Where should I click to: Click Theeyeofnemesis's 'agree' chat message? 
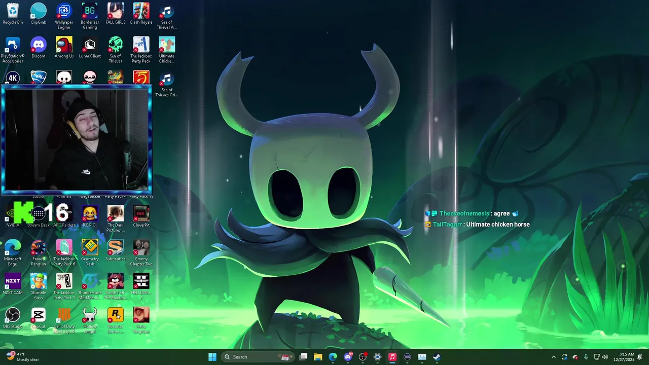(472, 213)
